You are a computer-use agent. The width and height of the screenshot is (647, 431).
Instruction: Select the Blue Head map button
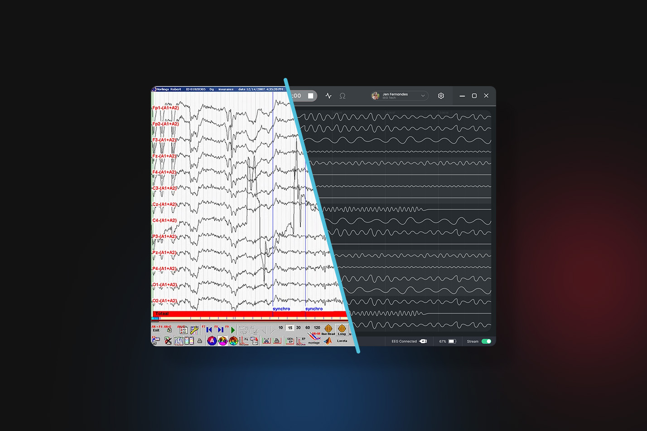pyautogui.click(x=328, y=330)
